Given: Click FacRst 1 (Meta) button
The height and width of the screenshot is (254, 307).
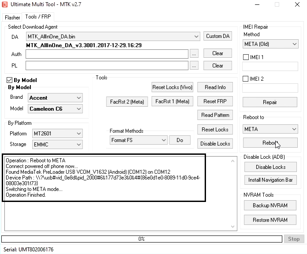Looking at the screenshot, I should tap(172, 101).
